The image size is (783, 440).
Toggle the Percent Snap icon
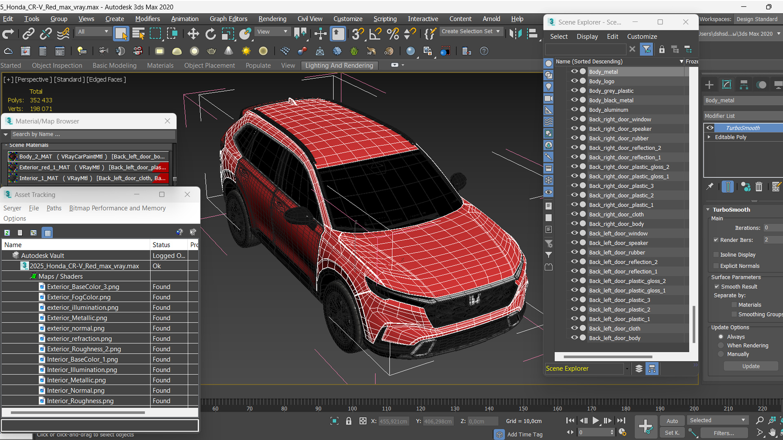(x=393, y=34)
